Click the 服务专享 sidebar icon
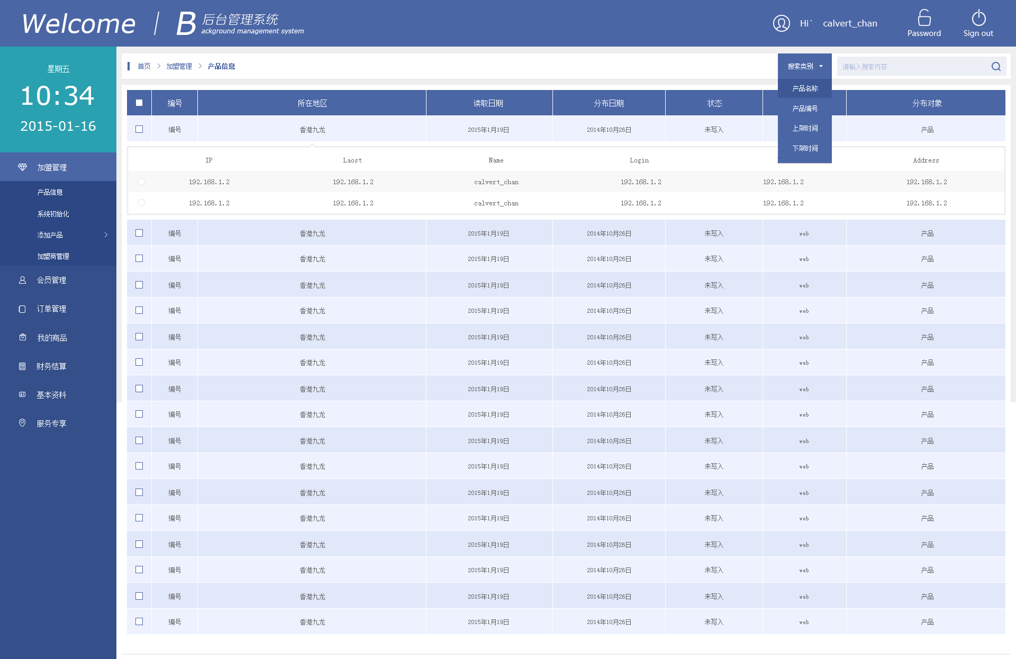The image size is (1016, 659). 21,422
